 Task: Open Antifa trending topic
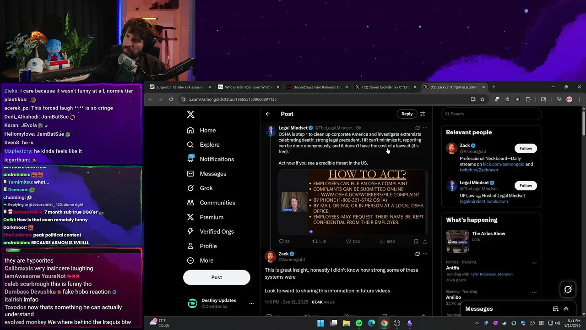[x=452, y=268]
